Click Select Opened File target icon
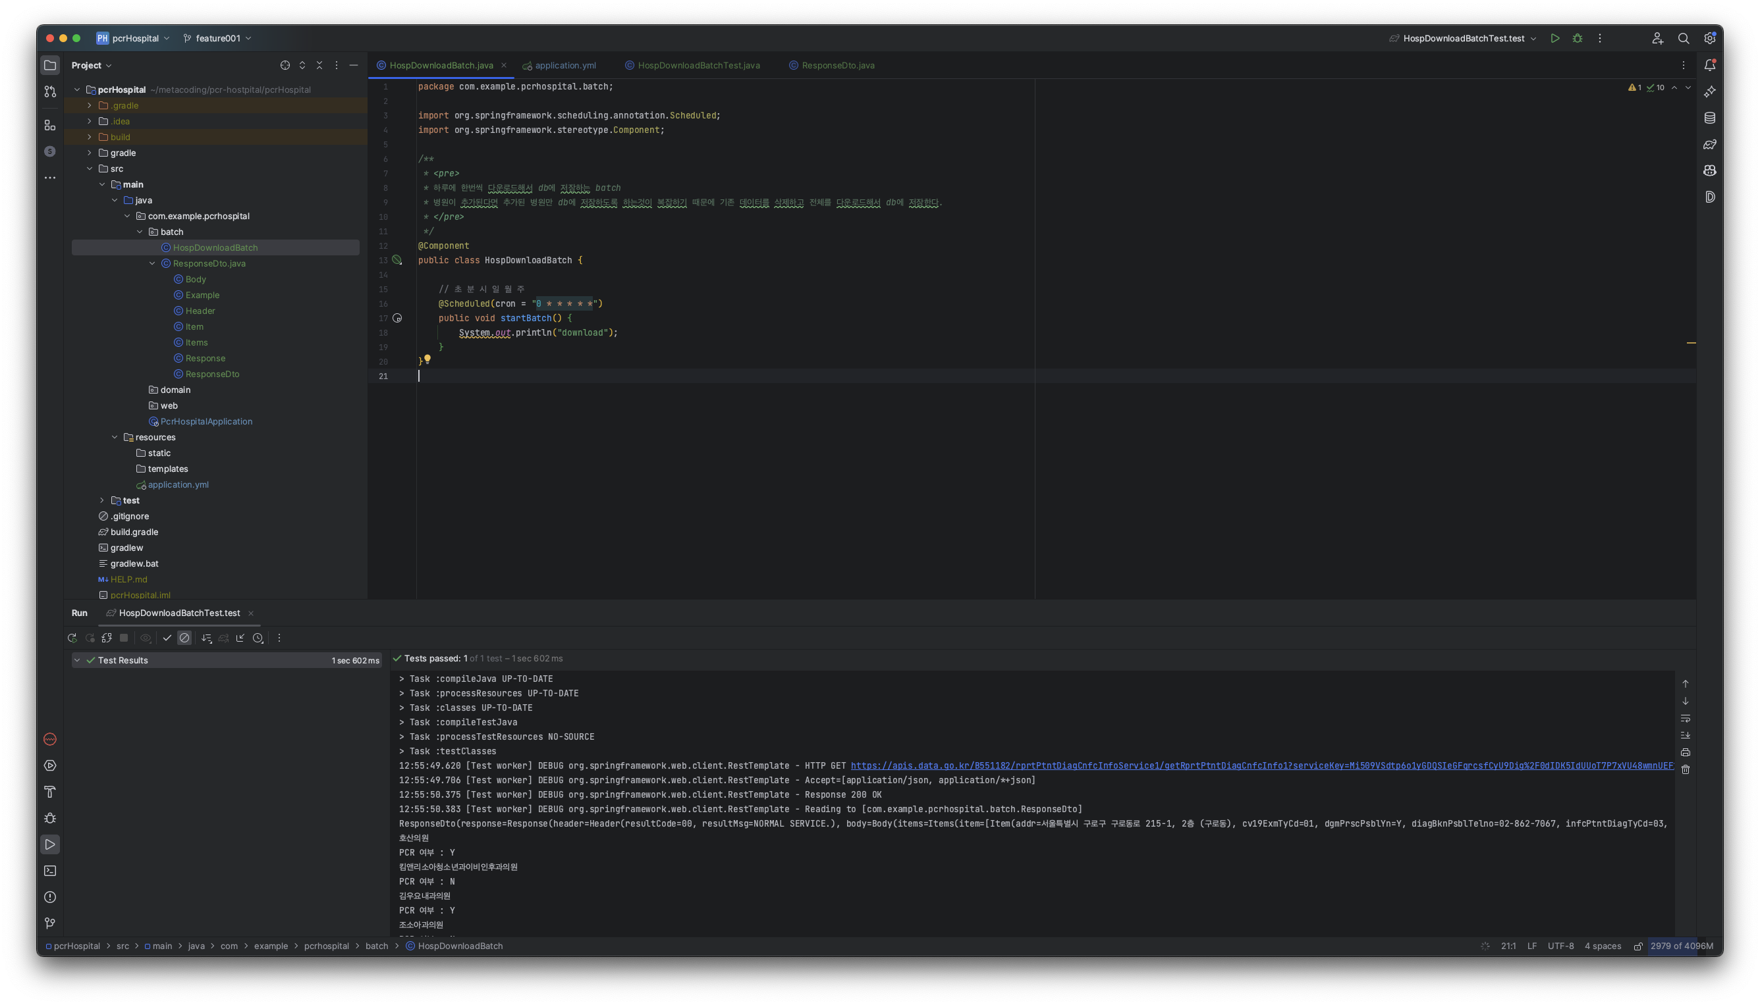The width and height of the screenshot is (1760, 1005). click(x=285, y=66)
